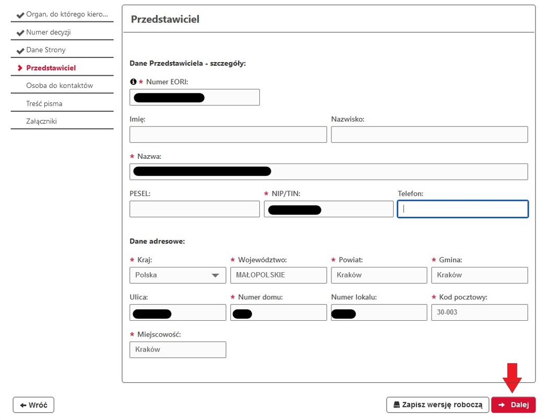Viewport: 547px width, 420px height.
Task: Click the arrow icon inside Dalej button
Action: [x=501, y=404]
